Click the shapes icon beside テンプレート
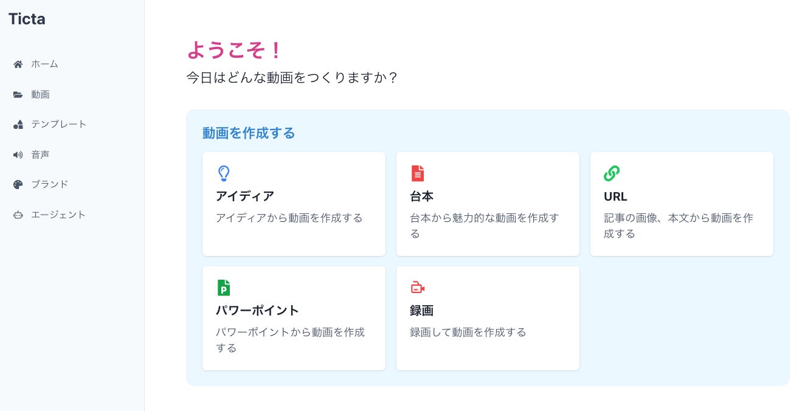 click(x=18, y=125)
